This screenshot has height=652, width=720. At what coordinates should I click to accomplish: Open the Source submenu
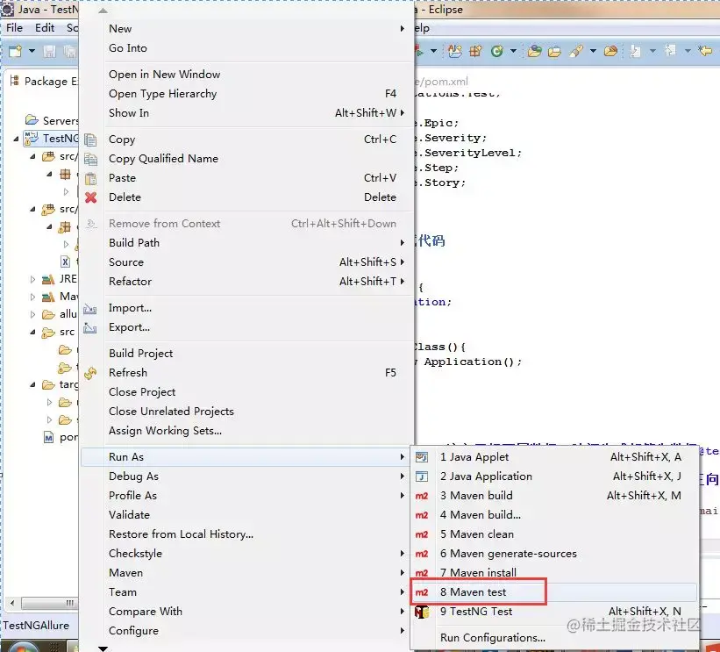click(247, 262)
